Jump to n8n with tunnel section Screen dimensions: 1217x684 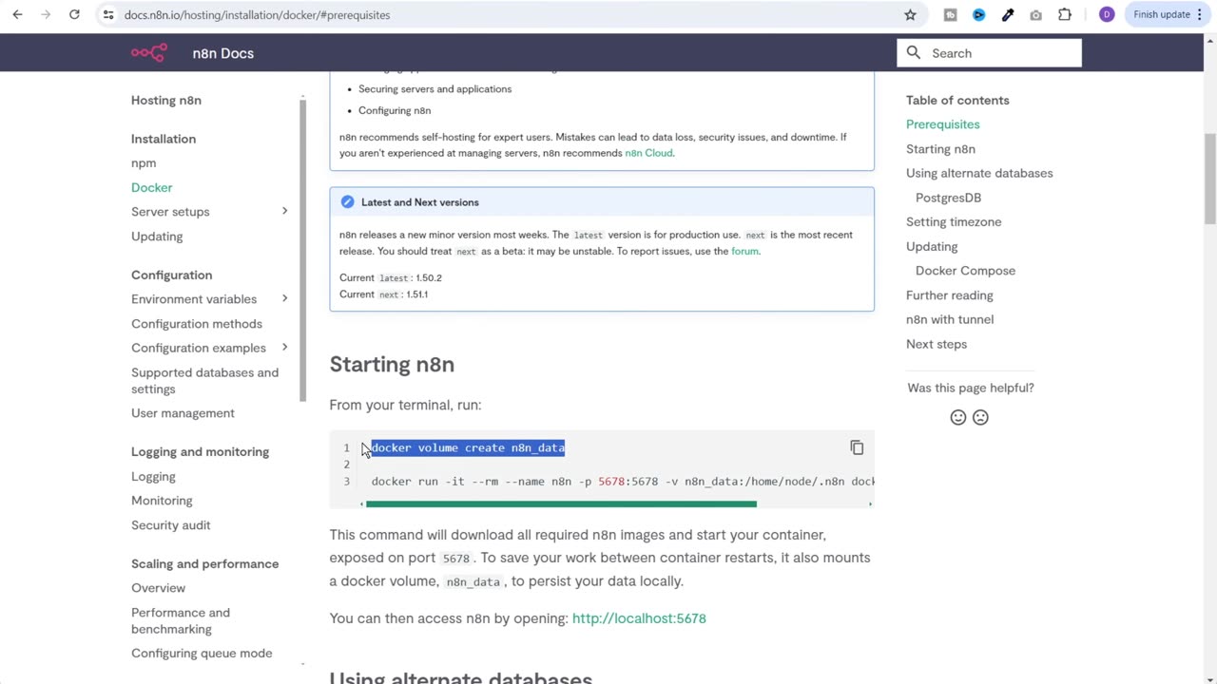[x=950, y=319]
